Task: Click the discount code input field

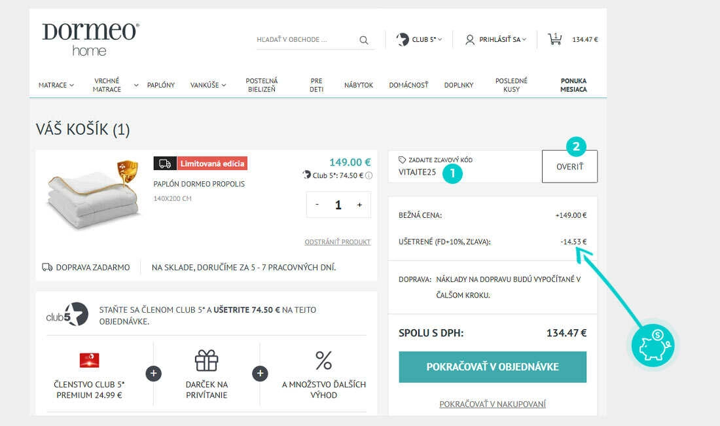Action: 465,167
